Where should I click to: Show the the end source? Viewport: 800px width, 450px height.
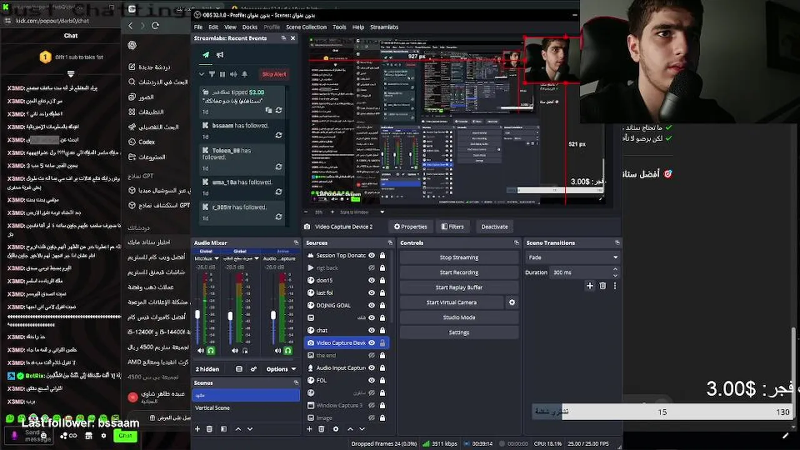coord(372,356)
